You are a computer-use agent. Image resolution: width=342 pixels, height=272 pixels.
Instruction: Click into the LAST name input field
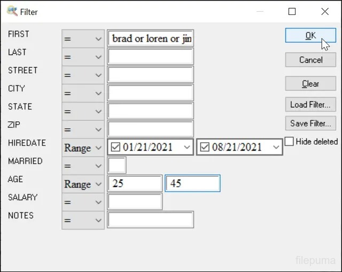(150, 57)
